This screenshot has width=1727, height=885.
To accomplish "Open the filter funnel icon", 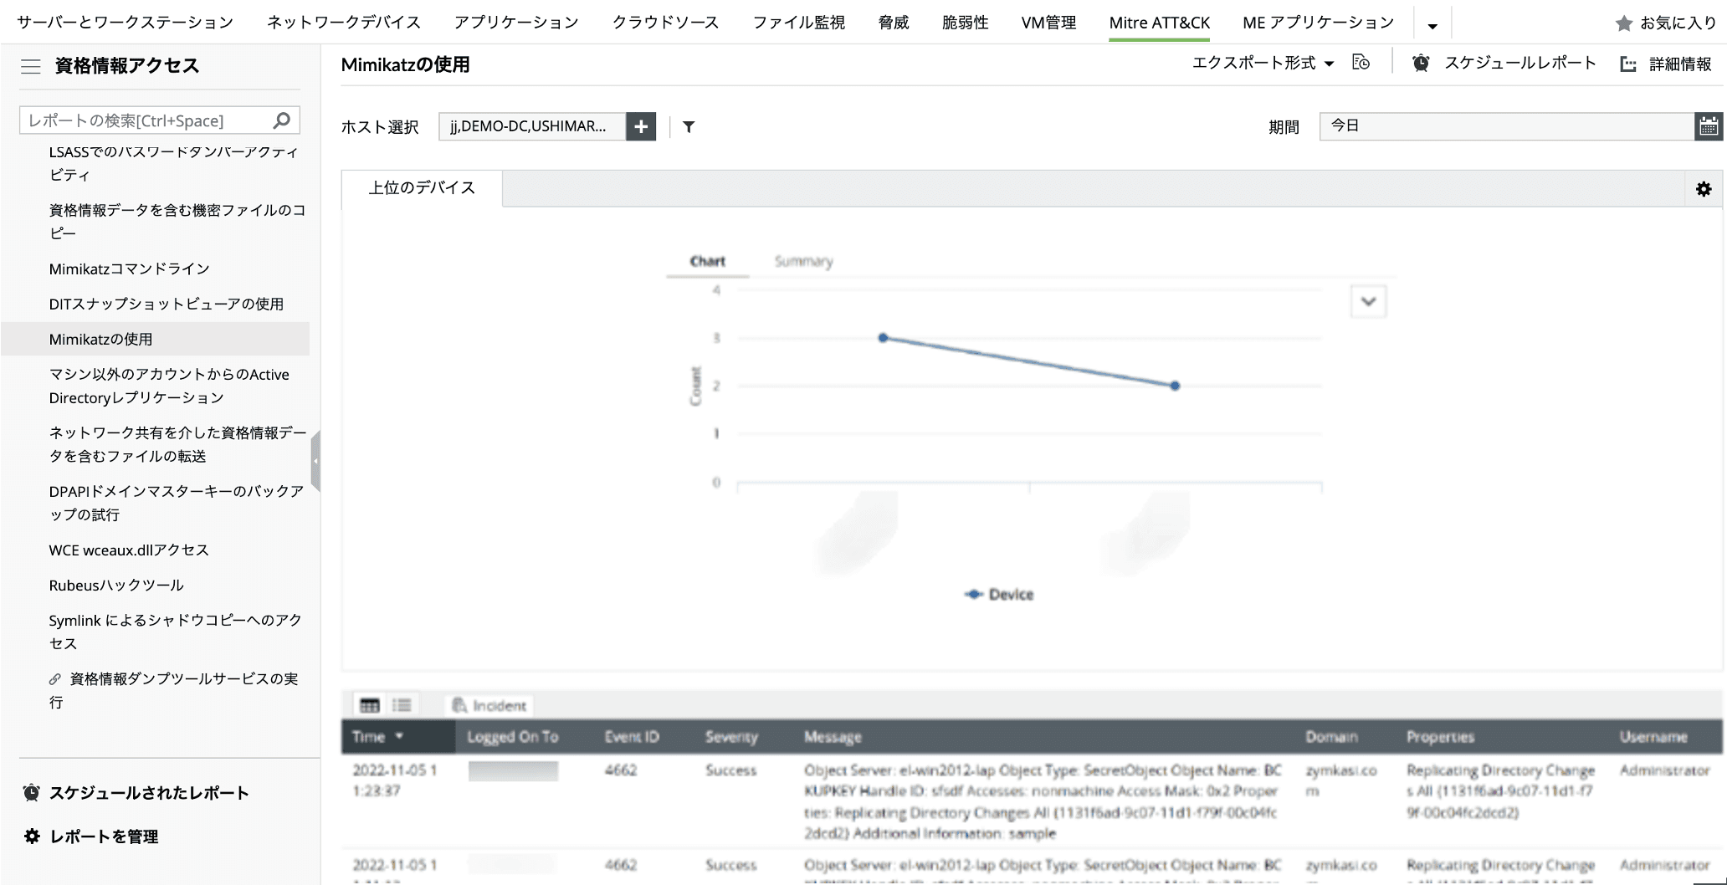I will (x=689, y=127).
